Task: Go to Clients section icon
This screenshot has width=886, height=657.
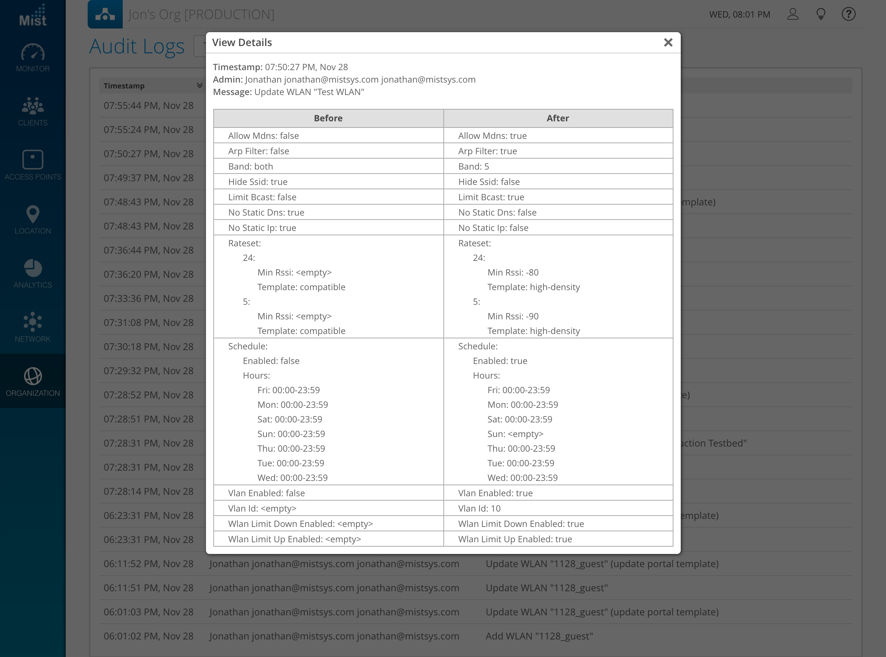Action: 33,106
